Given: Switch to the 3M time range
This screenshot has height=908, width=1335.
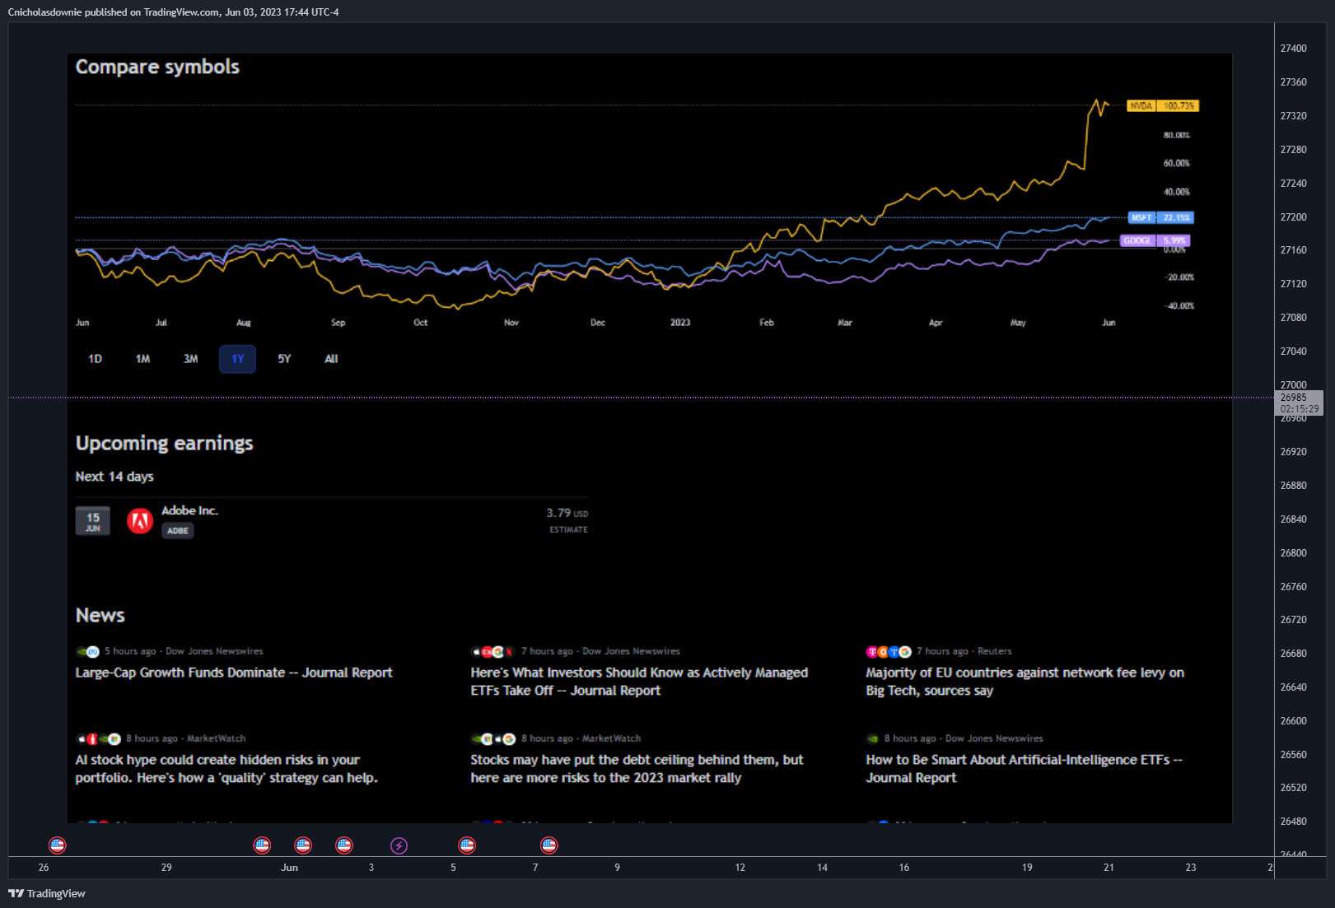Looking at the screenshot, I should (190, 359).
